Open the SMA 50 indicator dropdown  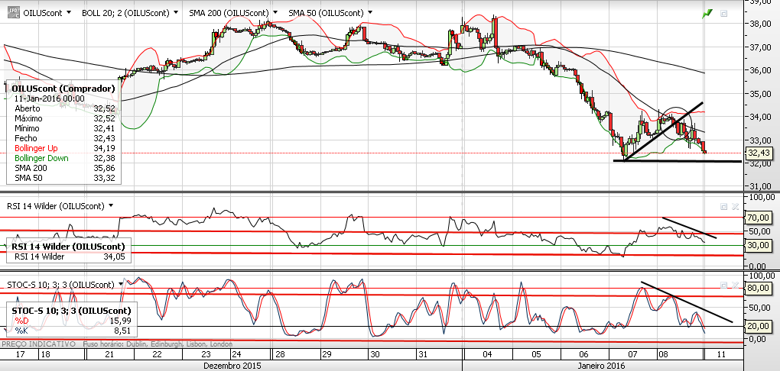(x=369, y=12)
